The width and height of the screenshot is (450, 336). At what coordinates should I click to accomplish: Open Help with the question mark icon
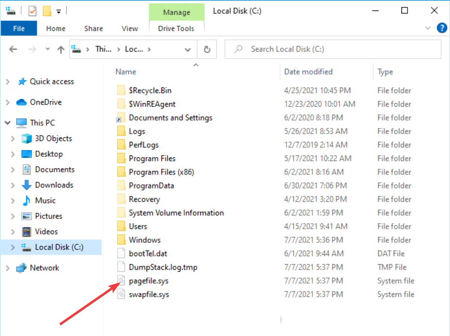[442, 28]
